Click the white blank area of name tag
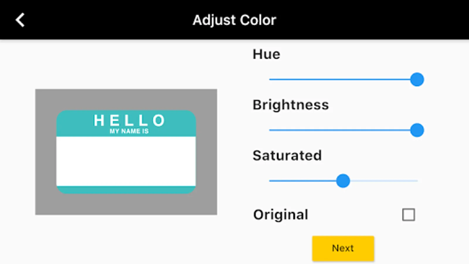469x264 pixels. (126, 161)
